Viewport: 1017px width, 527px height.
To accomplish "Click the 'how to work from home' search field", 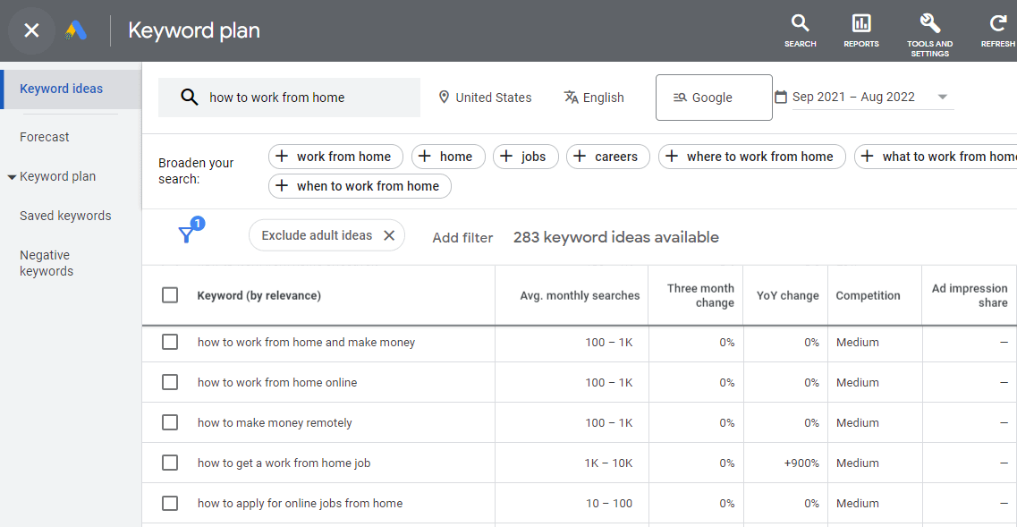I will tap(289, 98).
